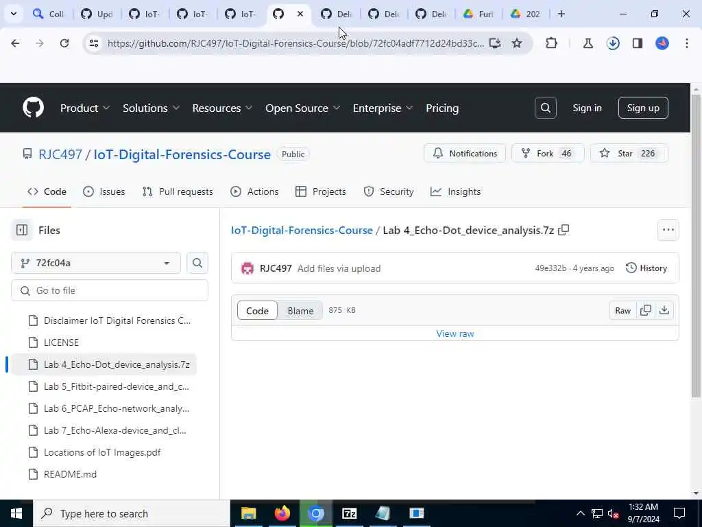Show hidden system tray icons
The height and width of the screenshot is (527, 702).
pos(580,513)
